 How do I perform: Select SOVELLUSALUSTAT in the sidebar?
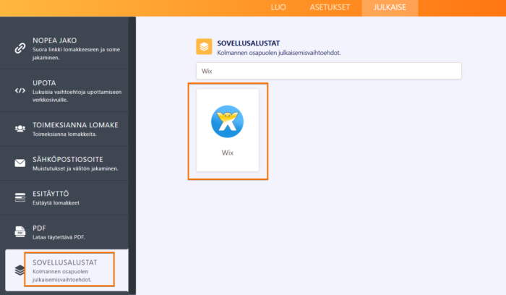point(67,270)
